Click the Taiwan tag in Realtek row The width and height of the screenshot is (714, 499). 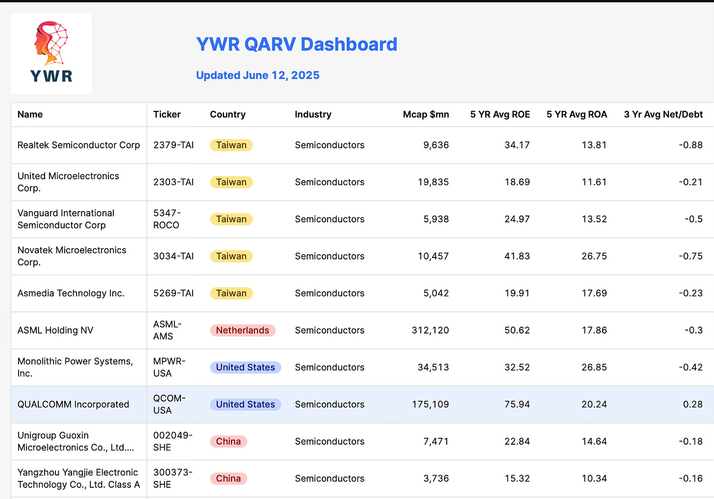click(x=231, y=145)
